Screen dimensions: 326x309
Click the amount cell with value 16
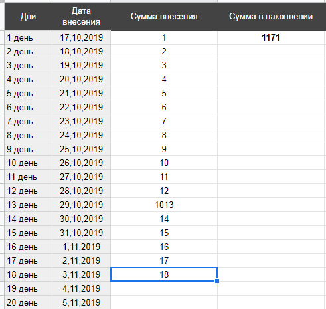[x=164, y=247]
